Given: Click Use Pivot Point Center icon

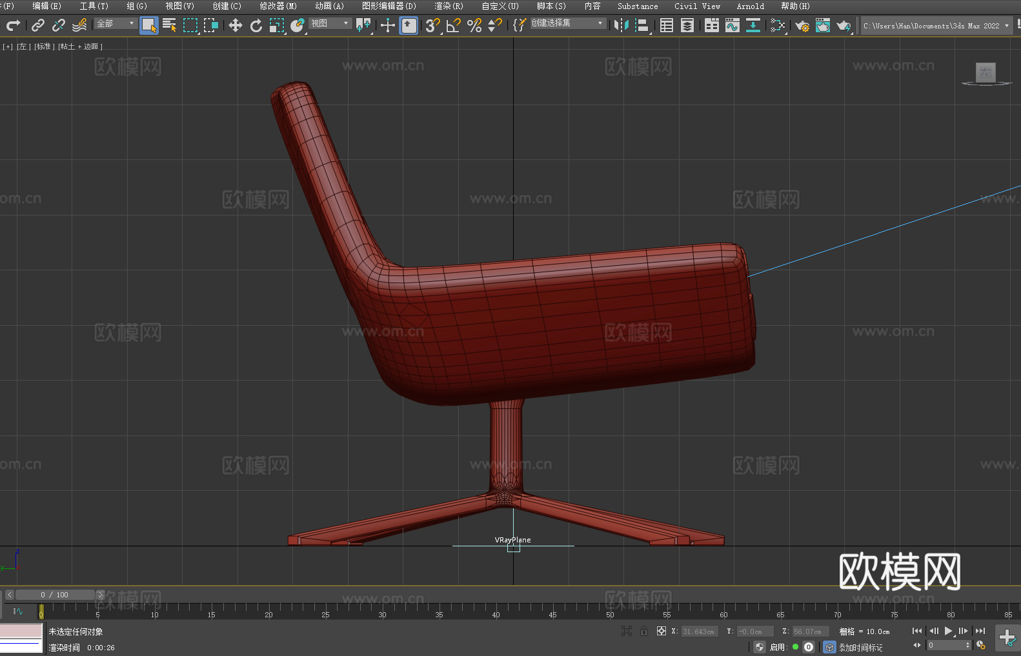Looking at the screenshot, I should (364, 25).
